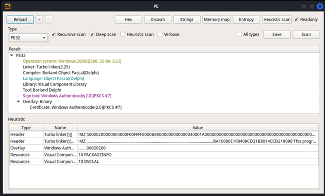Select Language: Object Pascal(Delphi) row
Viewport: 325px width, 196px height.
point(54,79)
